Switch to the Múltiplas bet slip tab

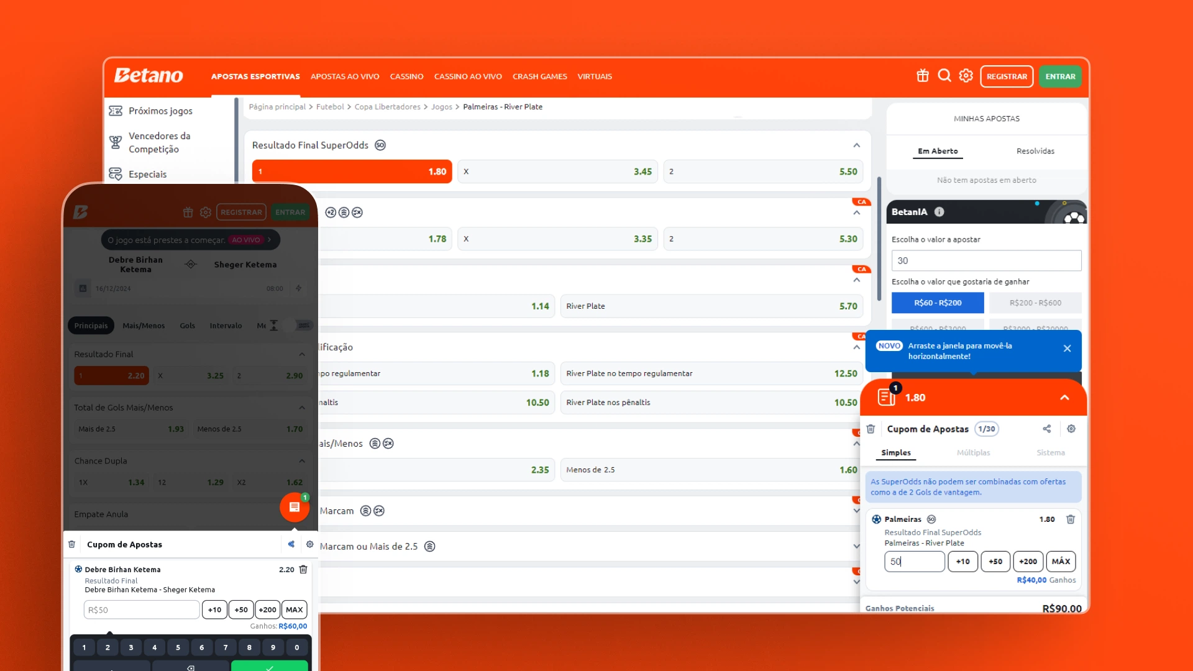pyautogui.click(x=973, y=453)
